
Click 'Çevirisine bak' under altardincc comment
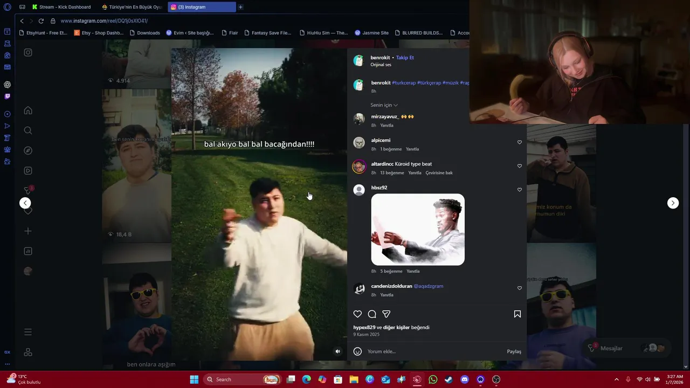439,173
